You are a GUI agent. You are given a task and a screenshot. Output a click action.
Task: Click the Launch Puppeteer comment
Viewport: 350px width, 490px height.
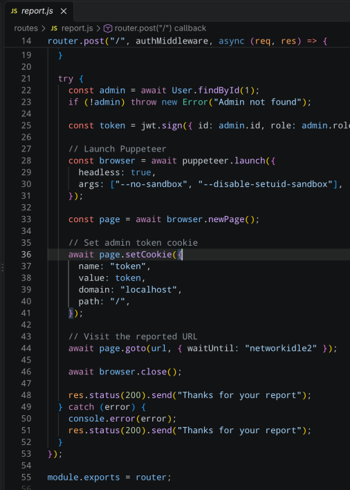point(118,149)
